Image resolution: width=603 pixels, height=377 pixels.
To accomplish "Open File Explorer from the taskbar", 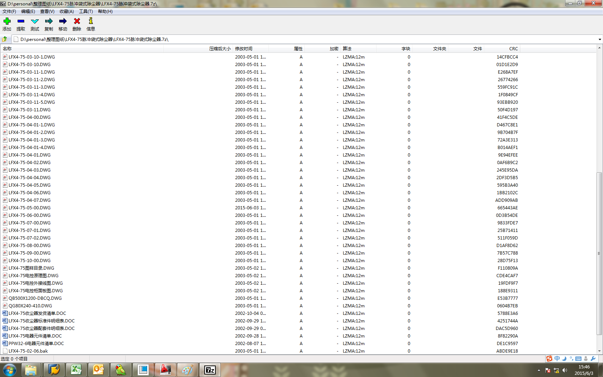I will [31, 370].
